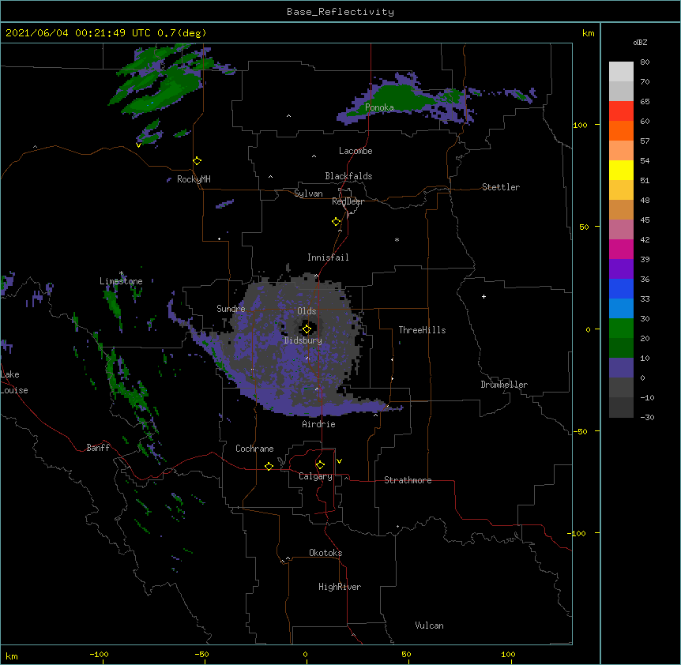Select the HighRiver label
Viewport: 681px width, 665px height.
click(x=340, y=587)
